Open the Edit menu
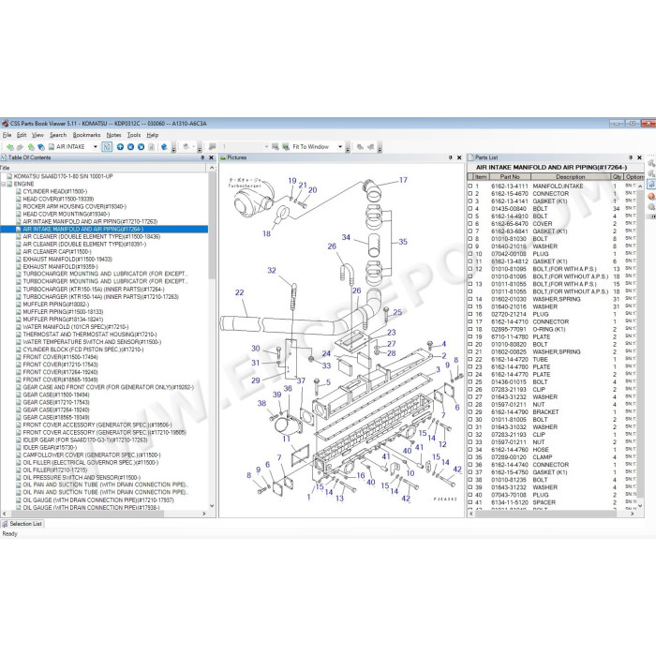This screenshot has height=656, width=656. (22, 135)
